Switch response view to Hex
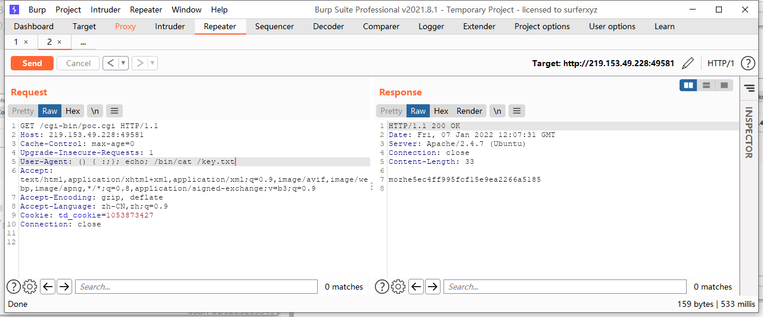 441,111
